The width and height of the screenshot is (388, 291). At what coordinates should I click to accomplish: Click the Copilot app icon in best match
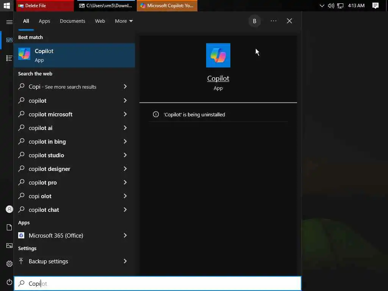[x=24, y=54]
